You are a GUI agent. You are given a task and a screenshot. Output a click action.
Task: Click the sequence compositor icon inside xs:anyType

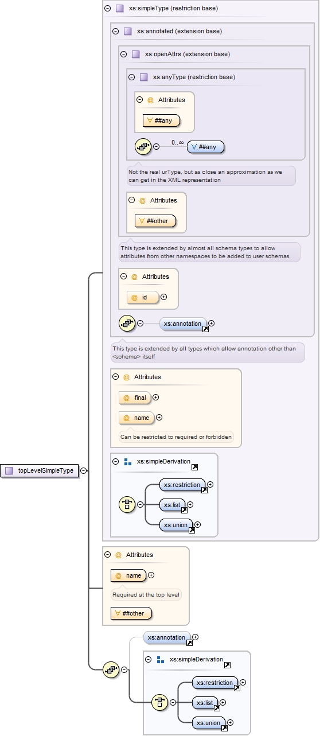143,146
